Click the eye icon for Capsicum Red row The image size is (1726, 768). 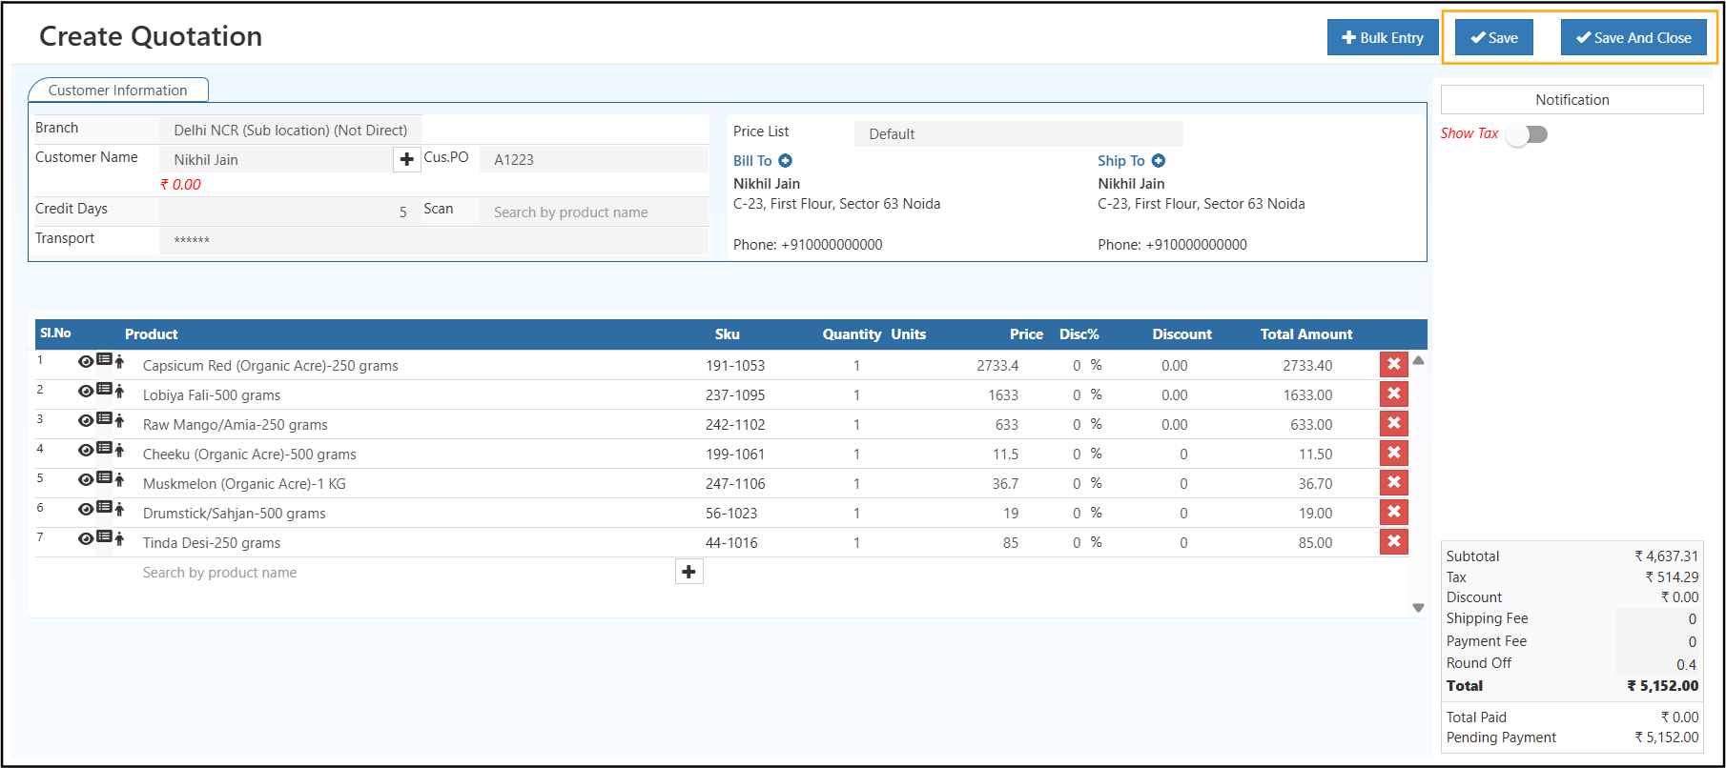86,362
